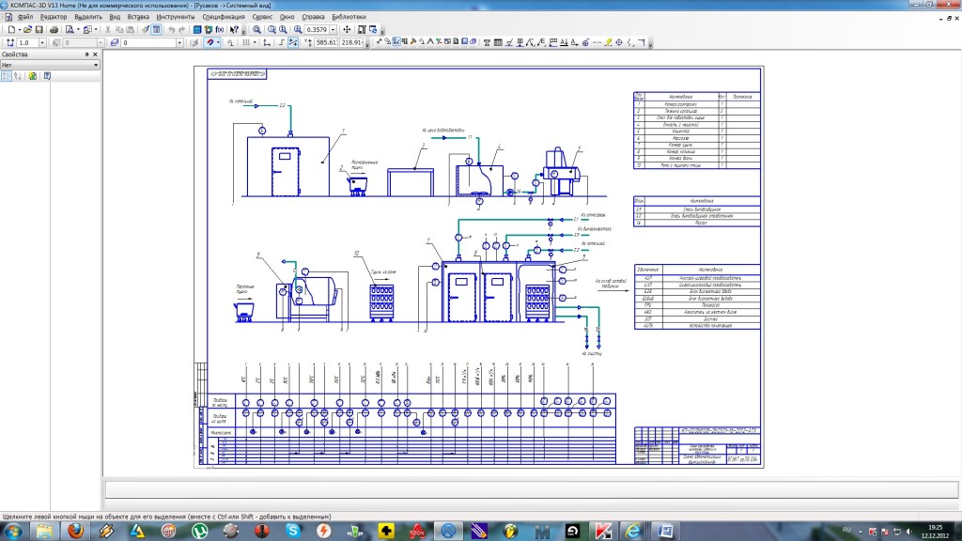Open Firefox from the taskbar

tap(75, 531)
